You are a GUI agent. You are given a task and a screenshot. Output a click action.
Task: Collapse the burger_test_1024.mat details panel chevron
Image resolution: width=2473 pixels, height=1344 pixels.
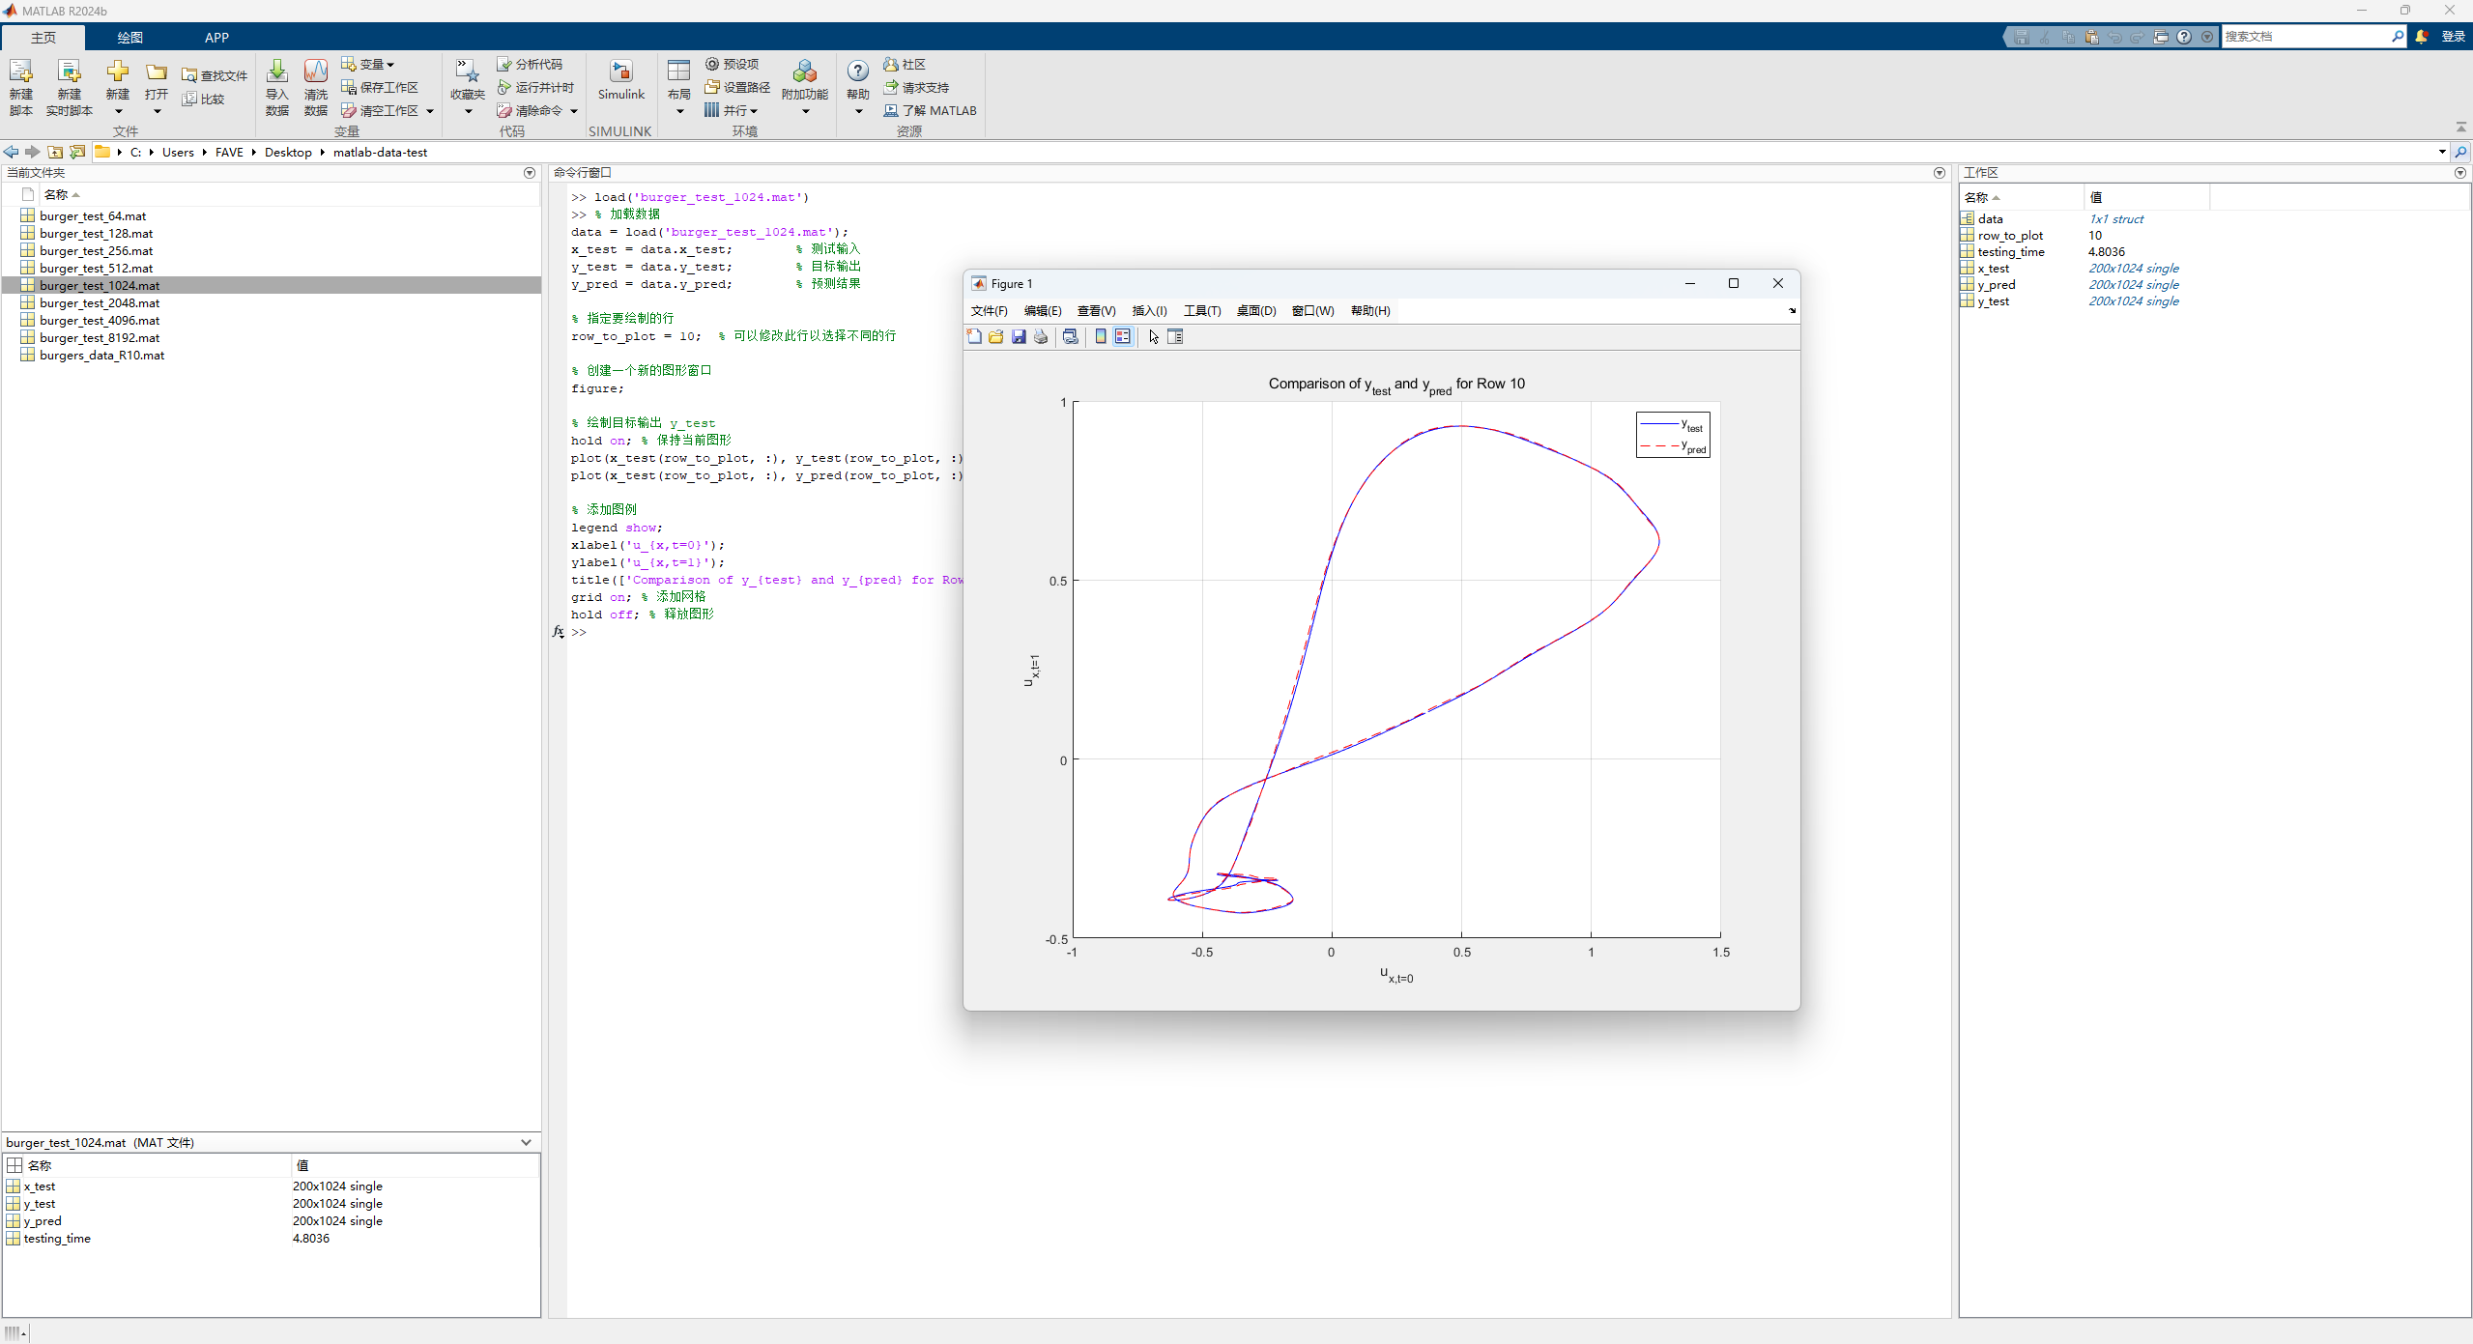[x=526, y=1142]
